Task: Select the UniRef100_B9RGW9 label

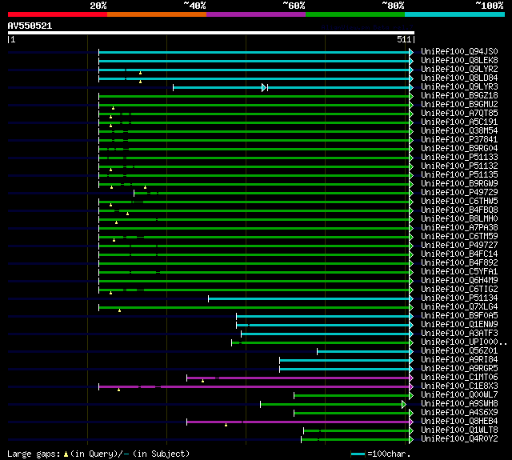Action: coord(459,184)
